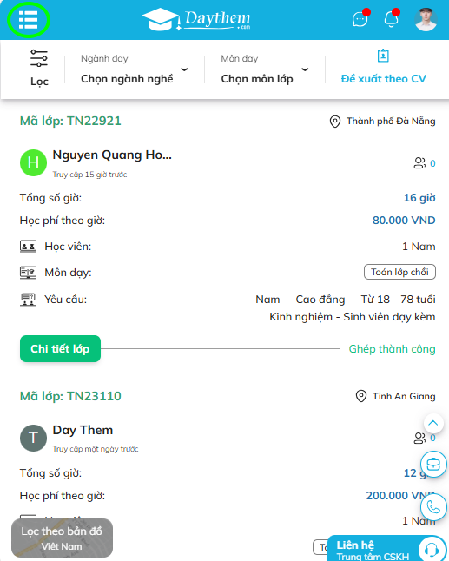Open class code TN22921 link
Viewport: 449px width, 561px height.
(x=70, y=121)
